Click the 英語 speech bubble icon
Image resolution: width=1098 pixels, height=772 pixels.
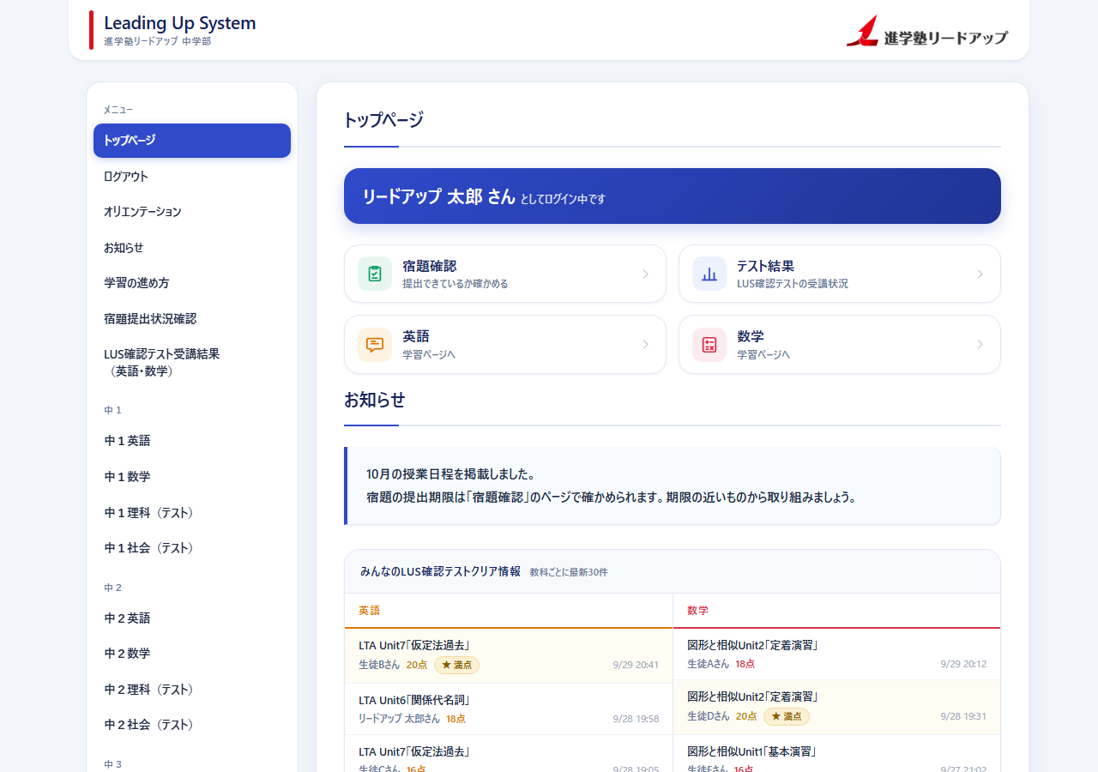[375, 344]
